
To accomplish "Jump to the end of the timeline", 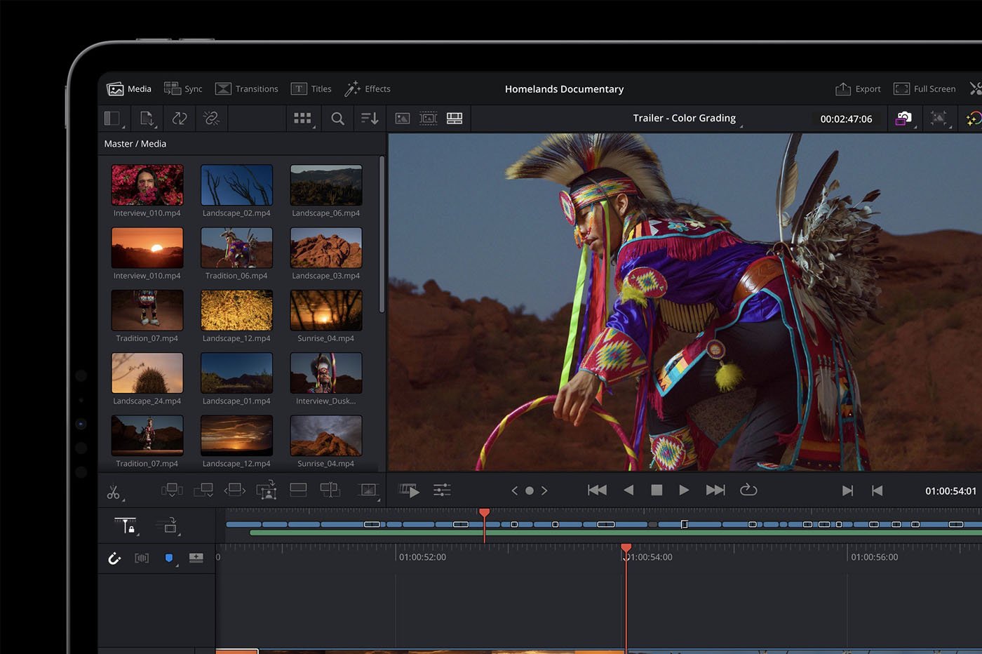I will 715,490.
